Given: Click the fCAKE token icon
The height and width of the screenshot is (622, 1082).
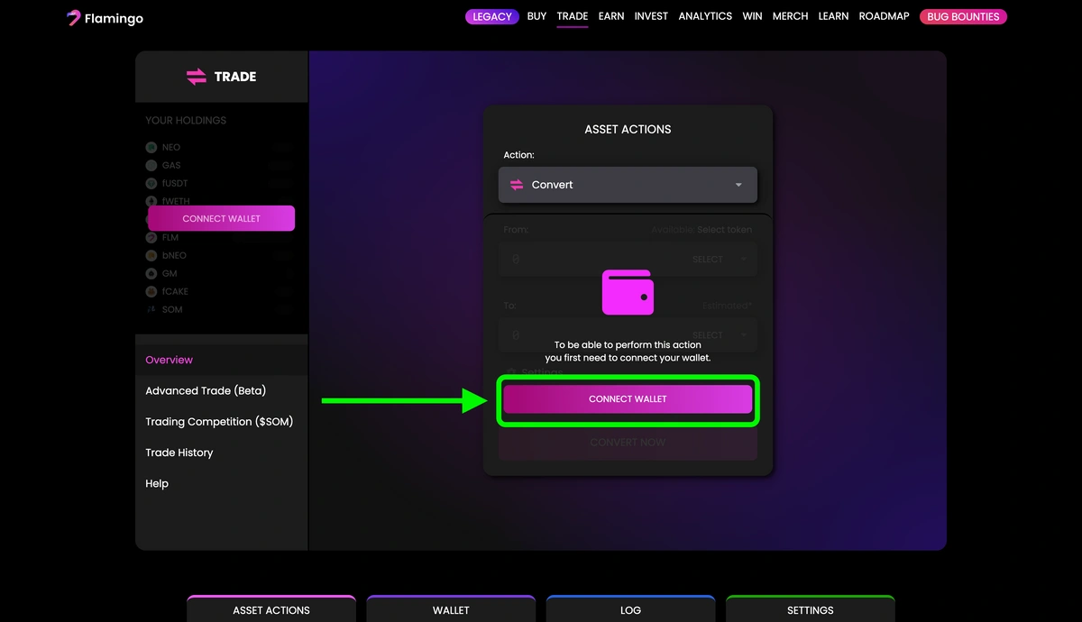Looking at the screenshot, I should click(150, 291).
